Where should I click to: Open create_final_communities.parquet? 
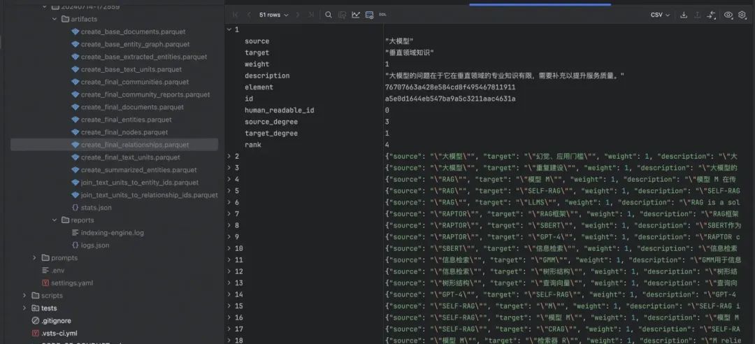pos(135,82)
